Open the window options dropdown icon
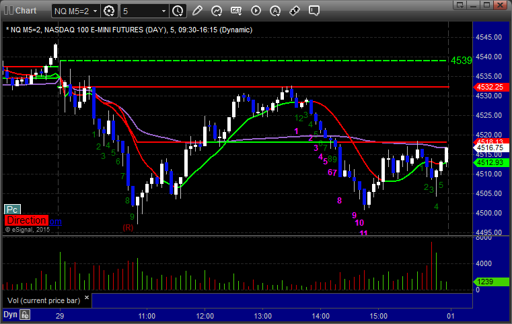Image resolution: width=512 pixels, height=324 pixels. pyautogui.click(x=460, y=5)
